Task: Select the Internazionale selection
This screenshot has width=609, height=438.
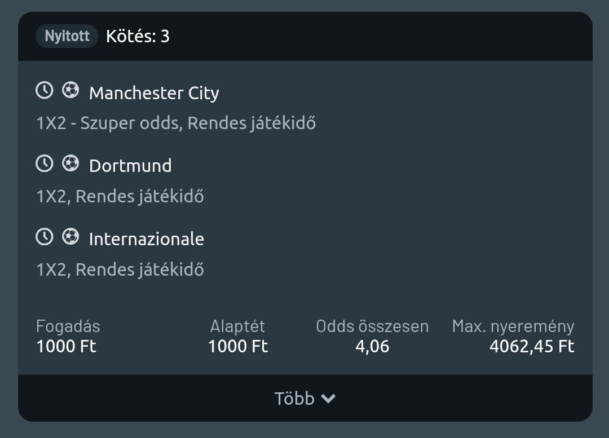Action: (x=147, y=239)
